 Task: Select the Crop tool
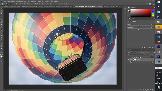[2, 17]
